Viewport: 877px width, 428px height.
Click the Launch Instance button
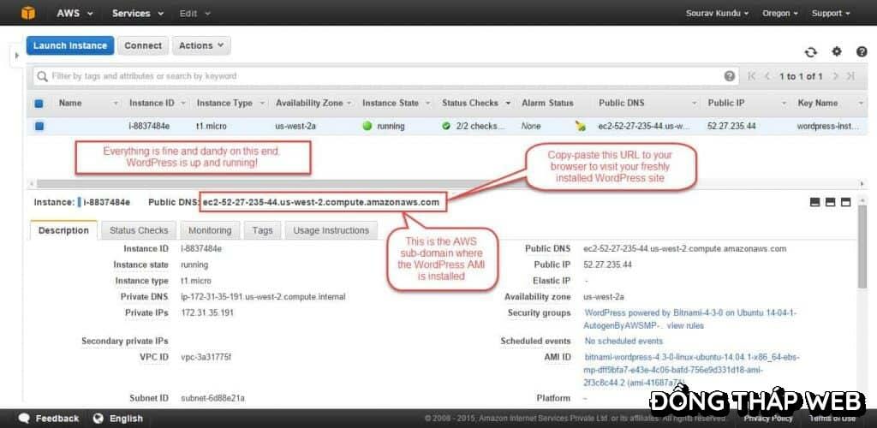pyautogui.click(x=70, y=46)
